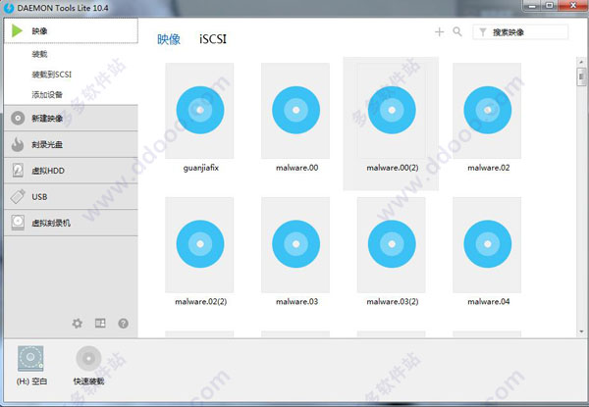589x407 pixels.
Task: Click the malware.04 file name text
Action: (488, 302)
